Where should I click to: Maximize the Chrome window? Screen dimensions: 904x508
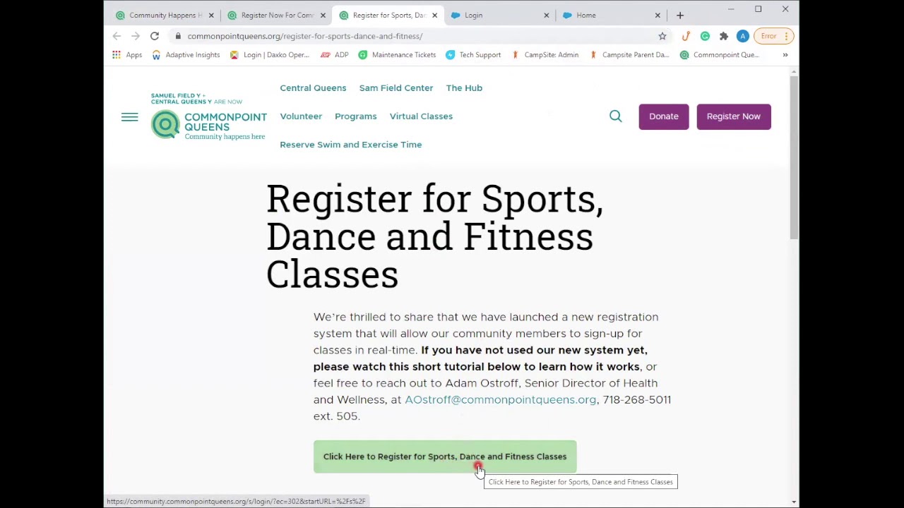point(759,9)
